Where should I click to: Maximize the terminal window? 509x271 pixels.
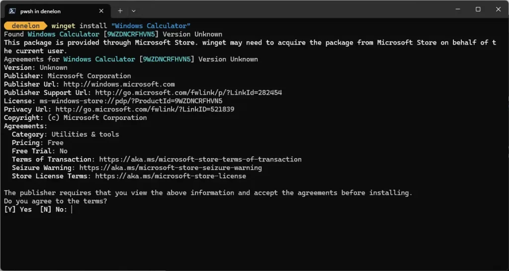(478, 9)
